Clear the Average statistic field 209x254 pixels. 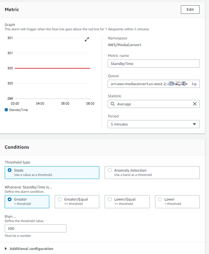(x=195, y=104)
